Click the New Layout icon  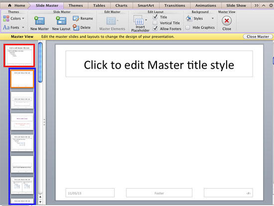61,20
